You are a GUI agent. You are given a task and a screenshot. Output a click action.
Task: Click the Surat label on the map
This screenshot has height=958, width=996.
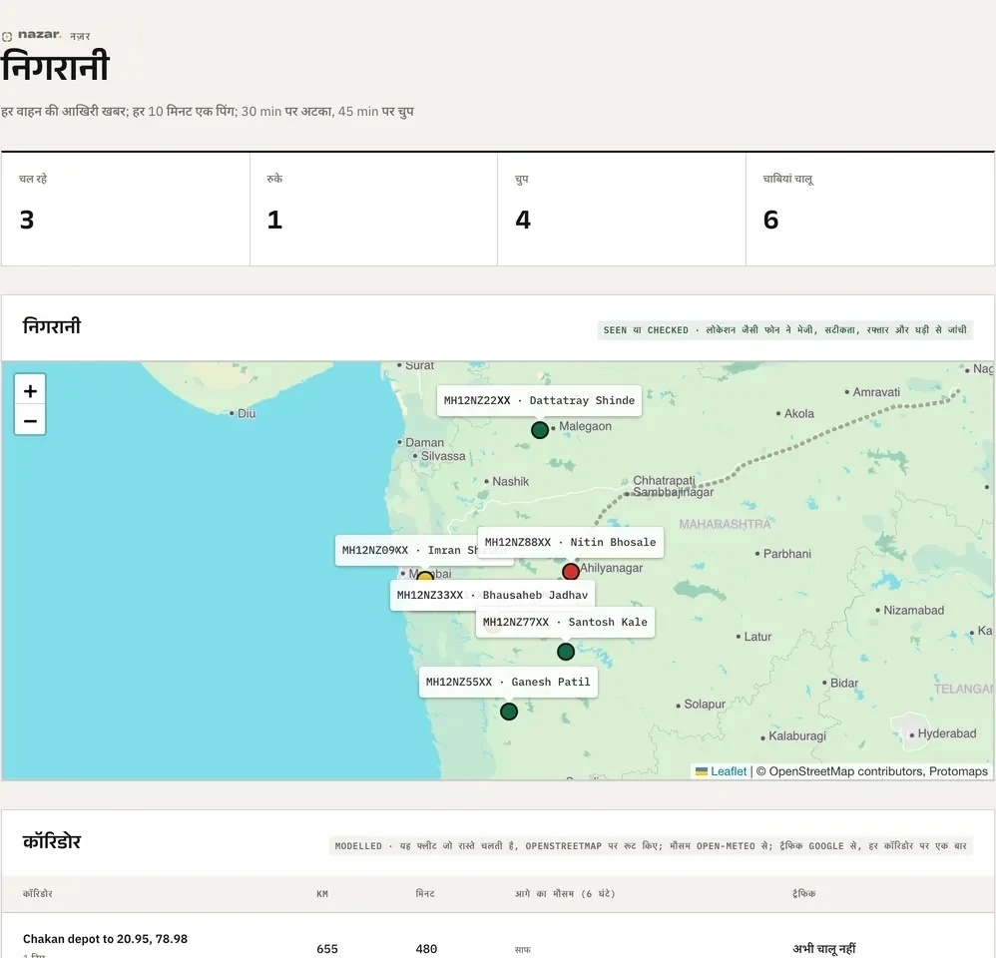click(x=419, y=366)
